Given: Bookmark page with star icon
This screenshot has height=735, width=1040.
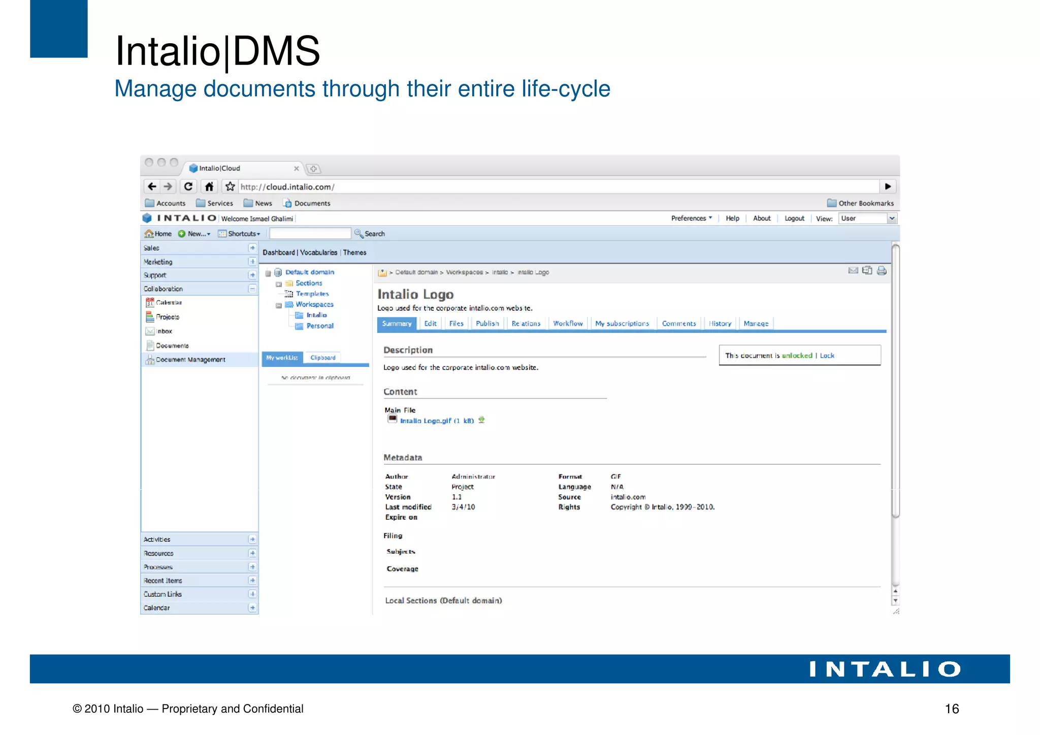Looking at the screenshot, I should (230, 186).
